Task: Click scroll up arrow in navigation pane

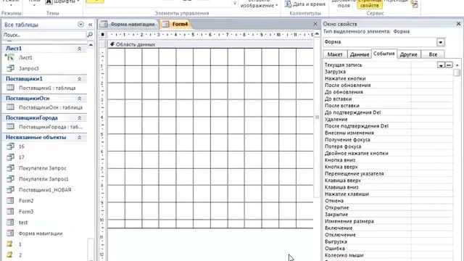Action: [x=91, y=45]
